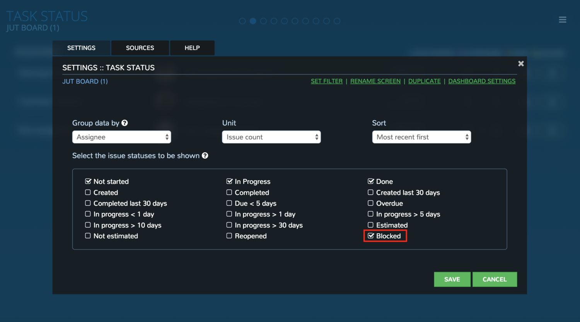Close the settings dialog with the X
Viewport: 580px width, 322px height.
[x=521, y=63]
